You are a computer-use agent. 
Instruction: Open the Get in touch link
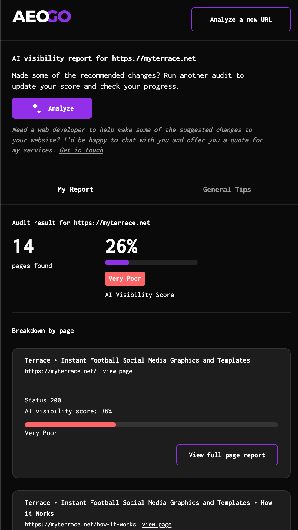coord(81,150)
